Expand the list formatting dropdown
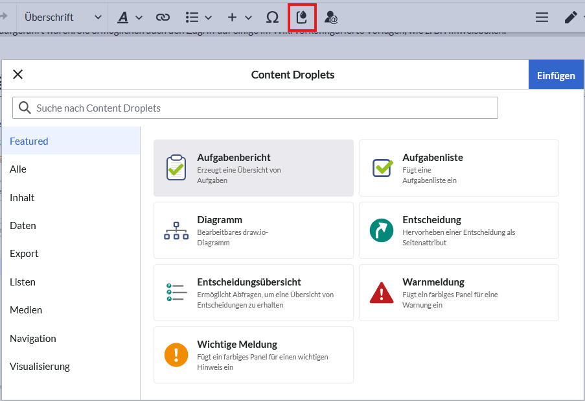 coord(198,18)
